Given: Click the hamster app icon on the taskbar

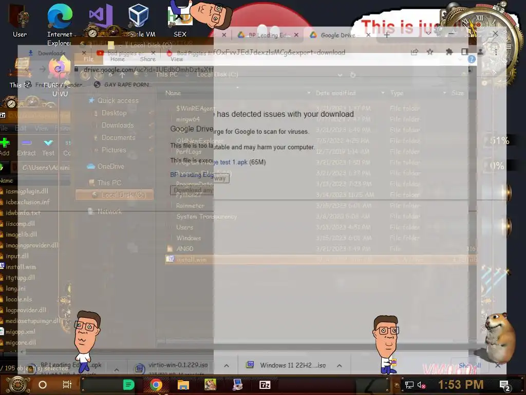Looking at the screenshot, I should (210, 385).
